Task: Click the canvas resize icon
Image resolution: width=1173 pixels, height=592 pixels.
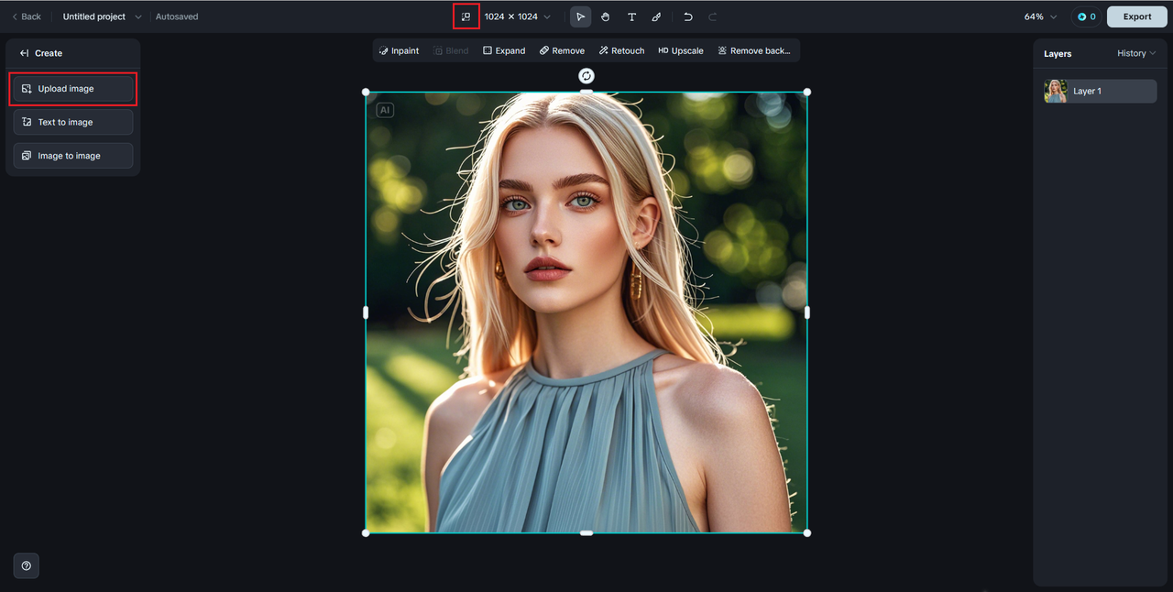Action: coord(466,16)
